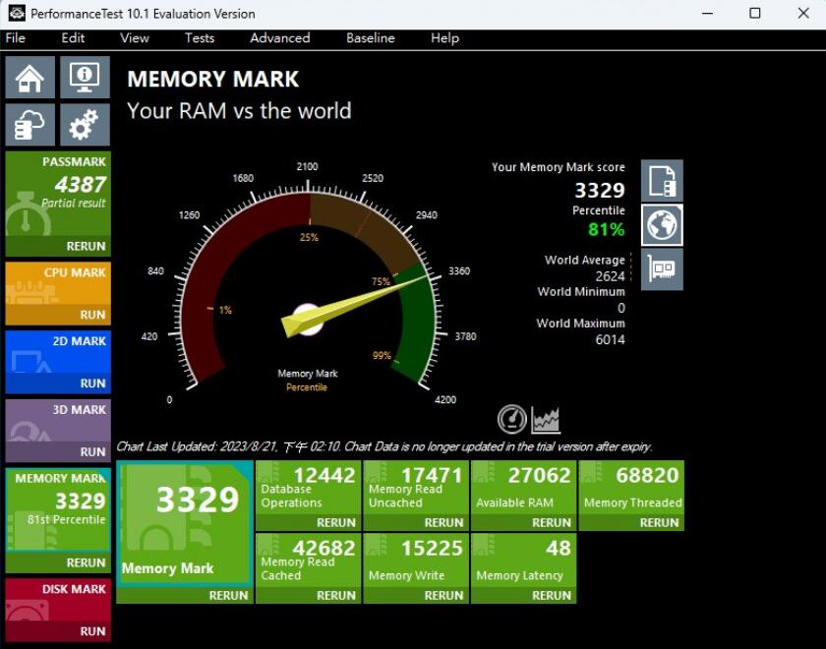Image resolution: width=826 pixels, height=649 pixels.
Task: Click the 25% marker on the gauge
Action: click(x=309, y=237)
